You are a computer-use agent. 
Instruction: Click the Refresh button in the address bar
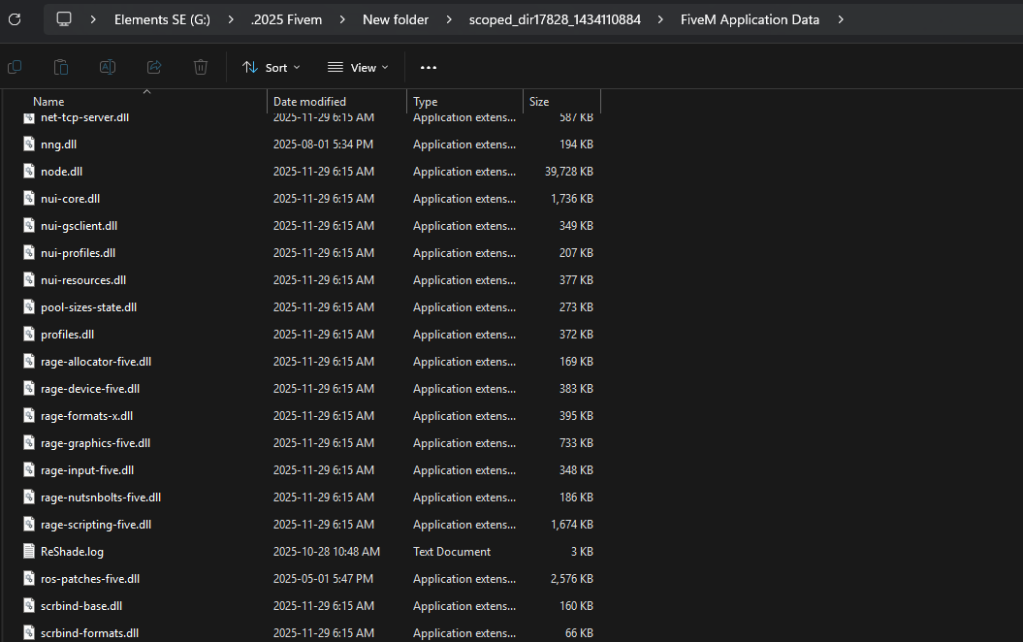tap(14, 19)
